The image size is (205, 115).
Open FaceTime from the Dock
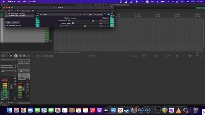pyautogui.click(x=37, y=110)
